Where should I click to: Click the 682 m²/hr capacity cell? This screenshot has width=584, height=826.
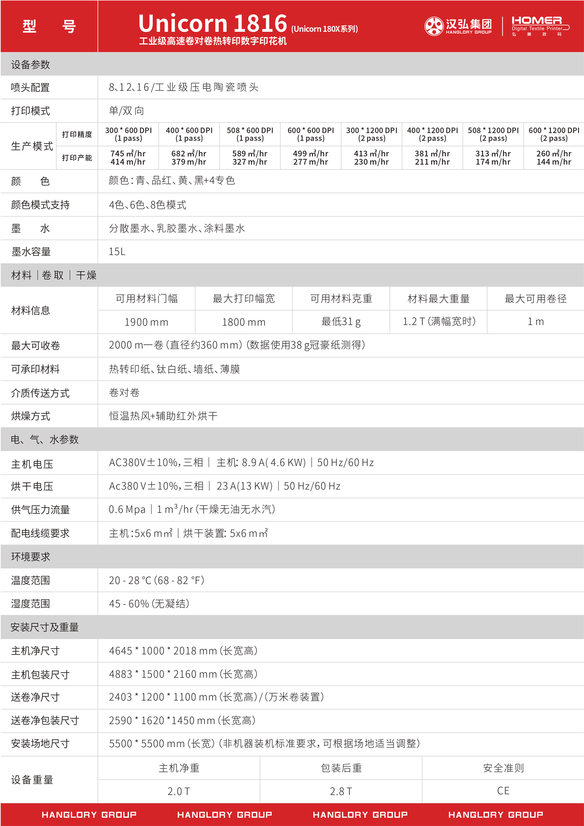click(x=189, y=158)
